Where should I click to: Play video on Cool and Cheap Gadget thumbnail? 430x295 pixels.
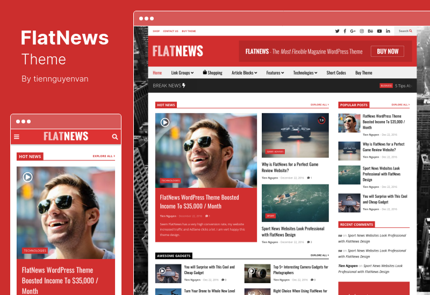click(162, 271)
